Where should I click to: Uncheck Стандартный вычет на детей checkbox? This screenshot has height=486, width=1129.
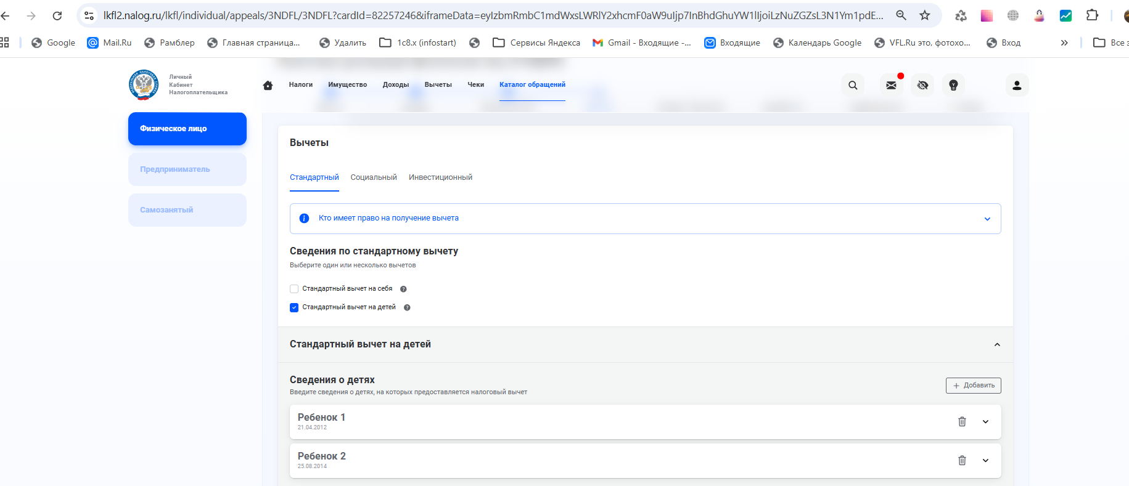(x=294, y=307)
